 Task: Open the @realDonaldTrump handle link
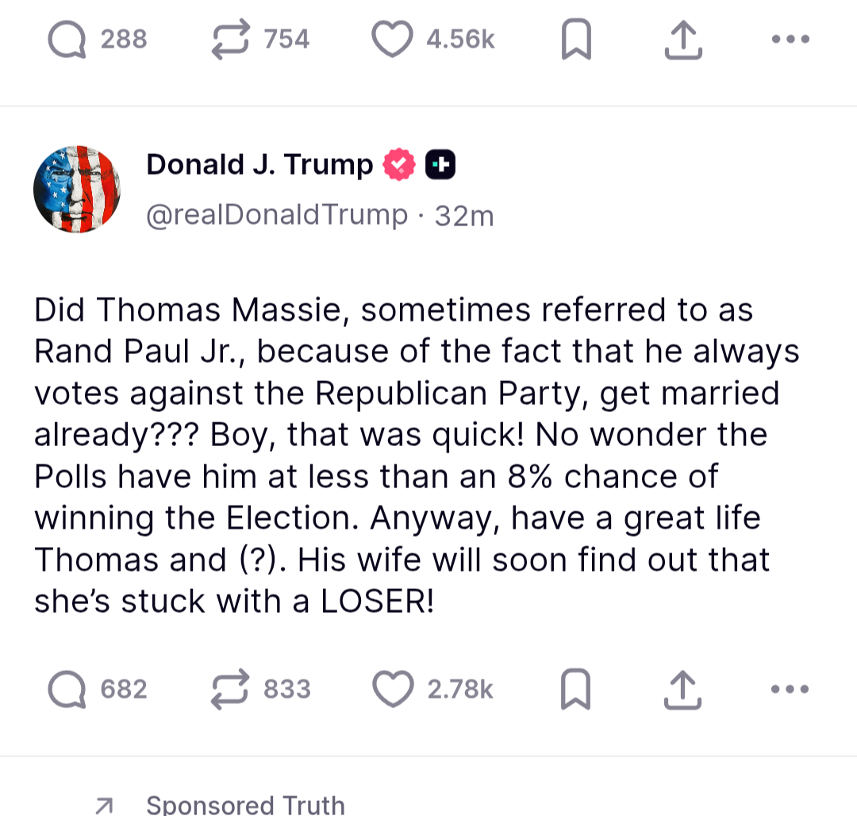click(x=277, y=215)
